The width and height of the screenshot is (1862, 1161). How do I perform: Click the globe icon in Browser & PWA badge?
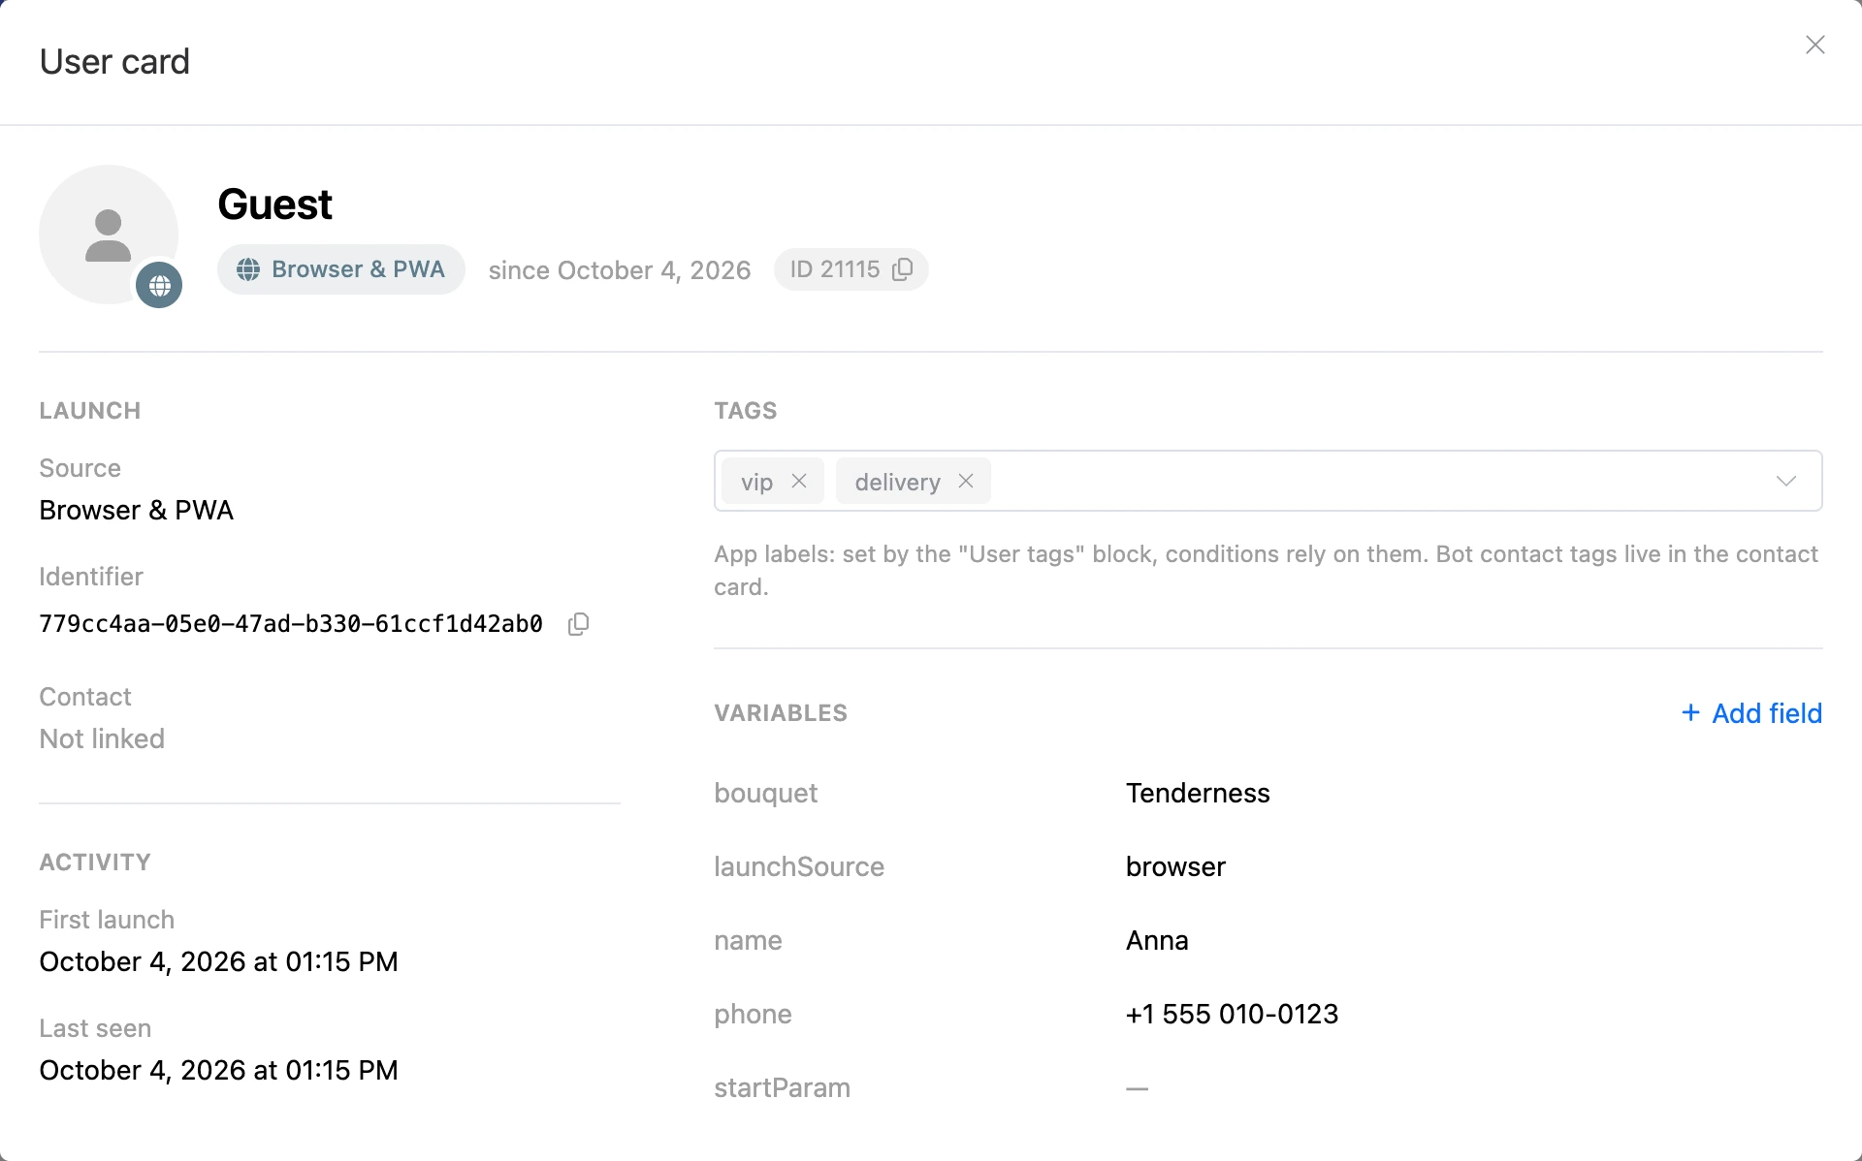248,269
